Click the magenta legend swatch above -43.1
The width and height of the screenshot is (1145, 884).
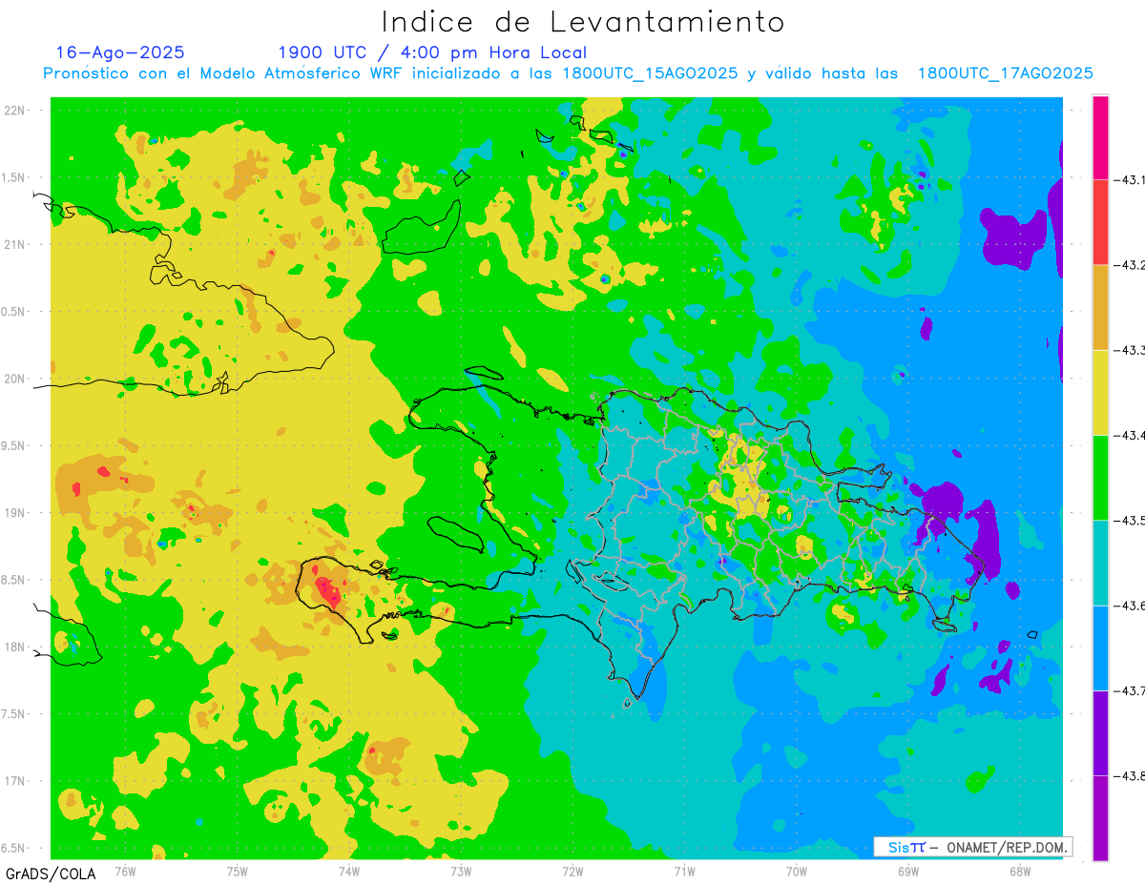pos(1100,137)
